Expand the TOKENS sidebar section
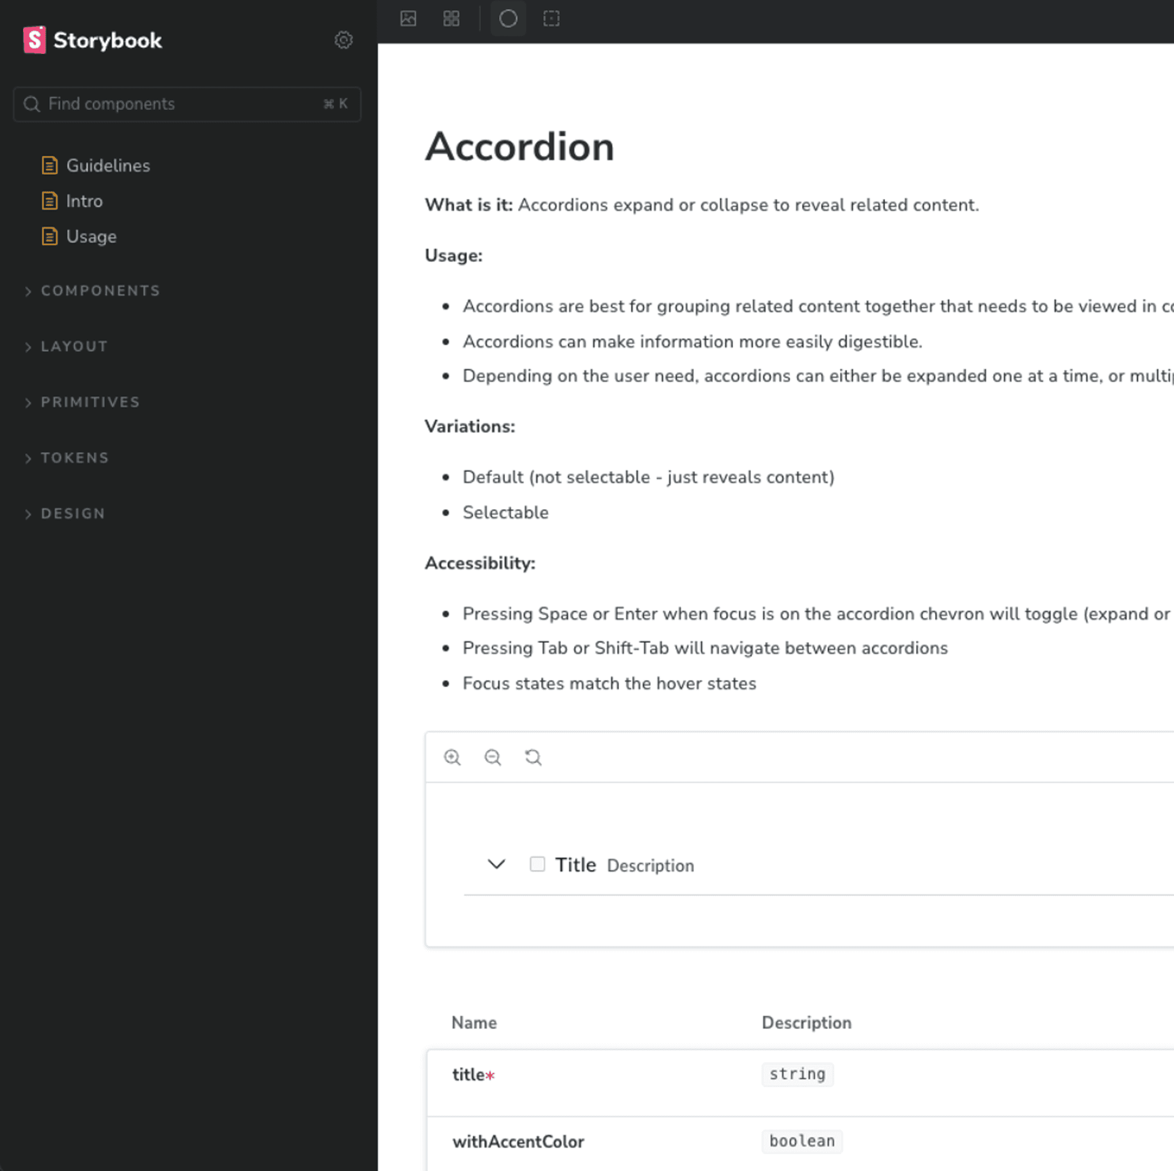Screen dimensions: 1174x1171 (67, 458)
